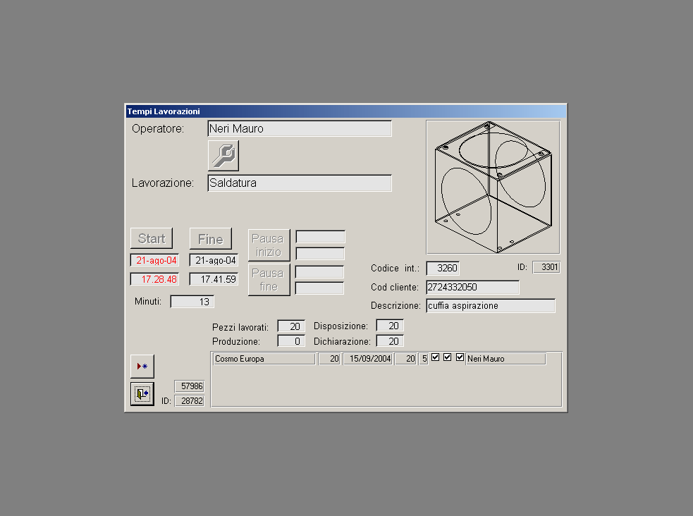This screenshot has width=693, height=516.
Task: Click the Minuti field showing 13
Action: pos(192,302)
